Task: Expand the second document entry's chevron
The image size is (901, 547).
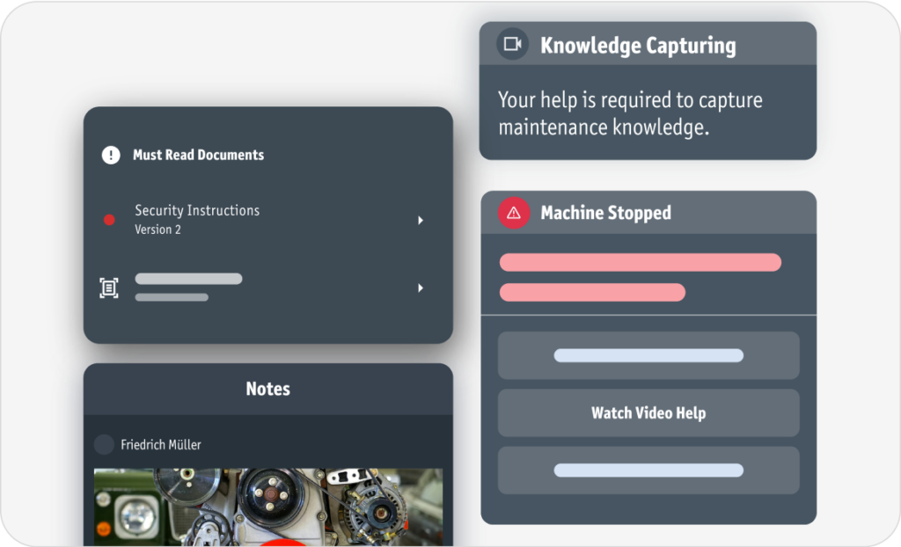Action: [x=421, y=288]
